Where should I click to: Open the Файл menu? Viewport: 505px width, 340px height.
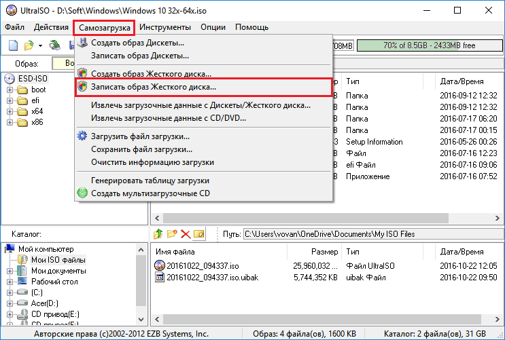pos(14,27)
